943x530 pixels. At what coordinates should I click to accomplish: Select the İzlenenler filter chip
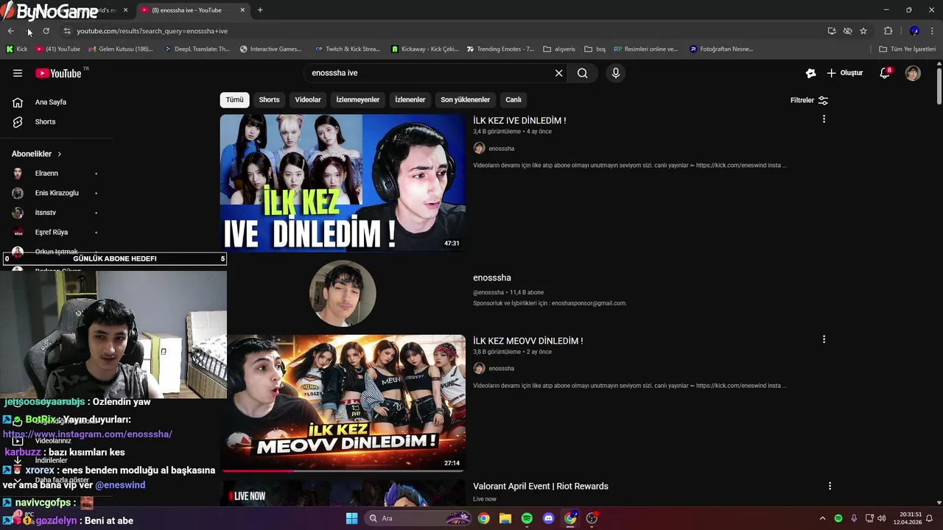(410, 99)
